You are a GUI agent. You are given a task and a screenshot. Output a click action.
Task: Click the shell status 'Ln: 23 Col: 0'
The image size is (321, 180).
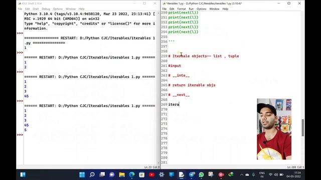pyautogui.click(x=151, y=167)
